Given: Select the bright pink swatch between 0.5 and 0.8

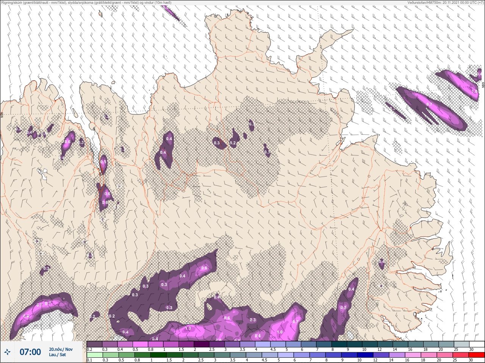Looking at the screenshot, I should 141,344.
